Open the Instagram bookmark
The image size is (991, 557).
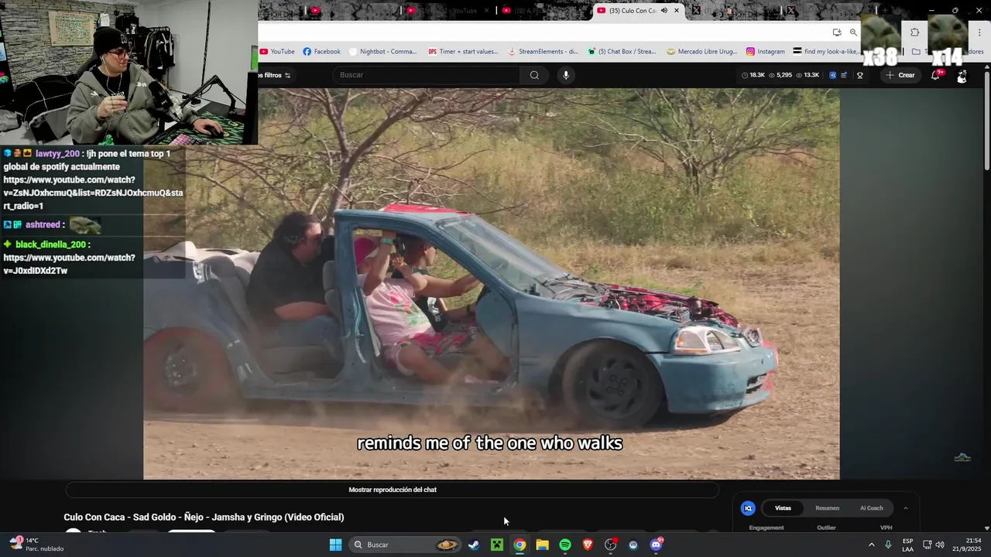[765, 52]
